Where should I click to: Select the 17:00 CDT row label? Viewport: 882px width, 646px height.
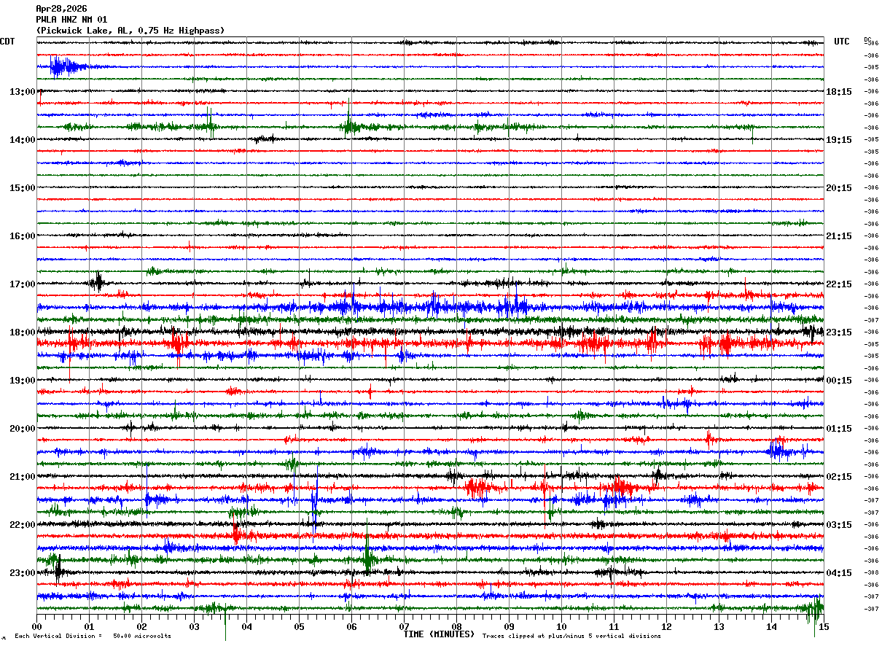click(x=23, y=284)
